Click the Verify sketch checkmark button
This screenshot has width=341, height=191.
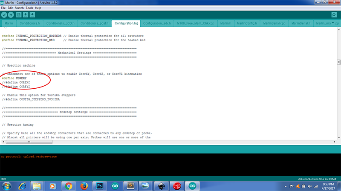click(4, 15)
